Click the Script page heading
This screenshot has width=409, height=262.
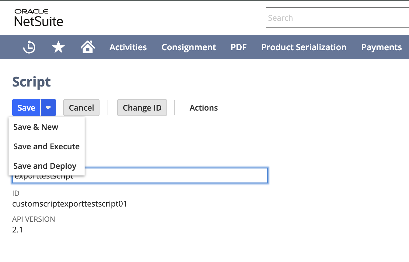[31, 82]
